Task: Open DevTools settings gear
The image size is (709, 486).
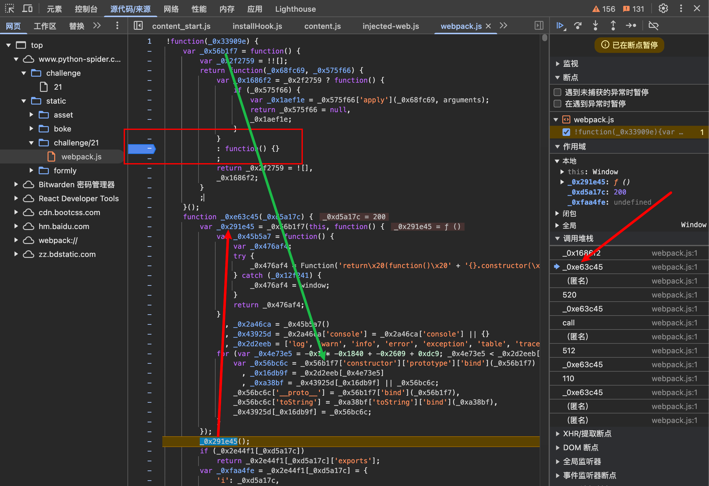Action: pyautogui.click(x=663, y=9)
